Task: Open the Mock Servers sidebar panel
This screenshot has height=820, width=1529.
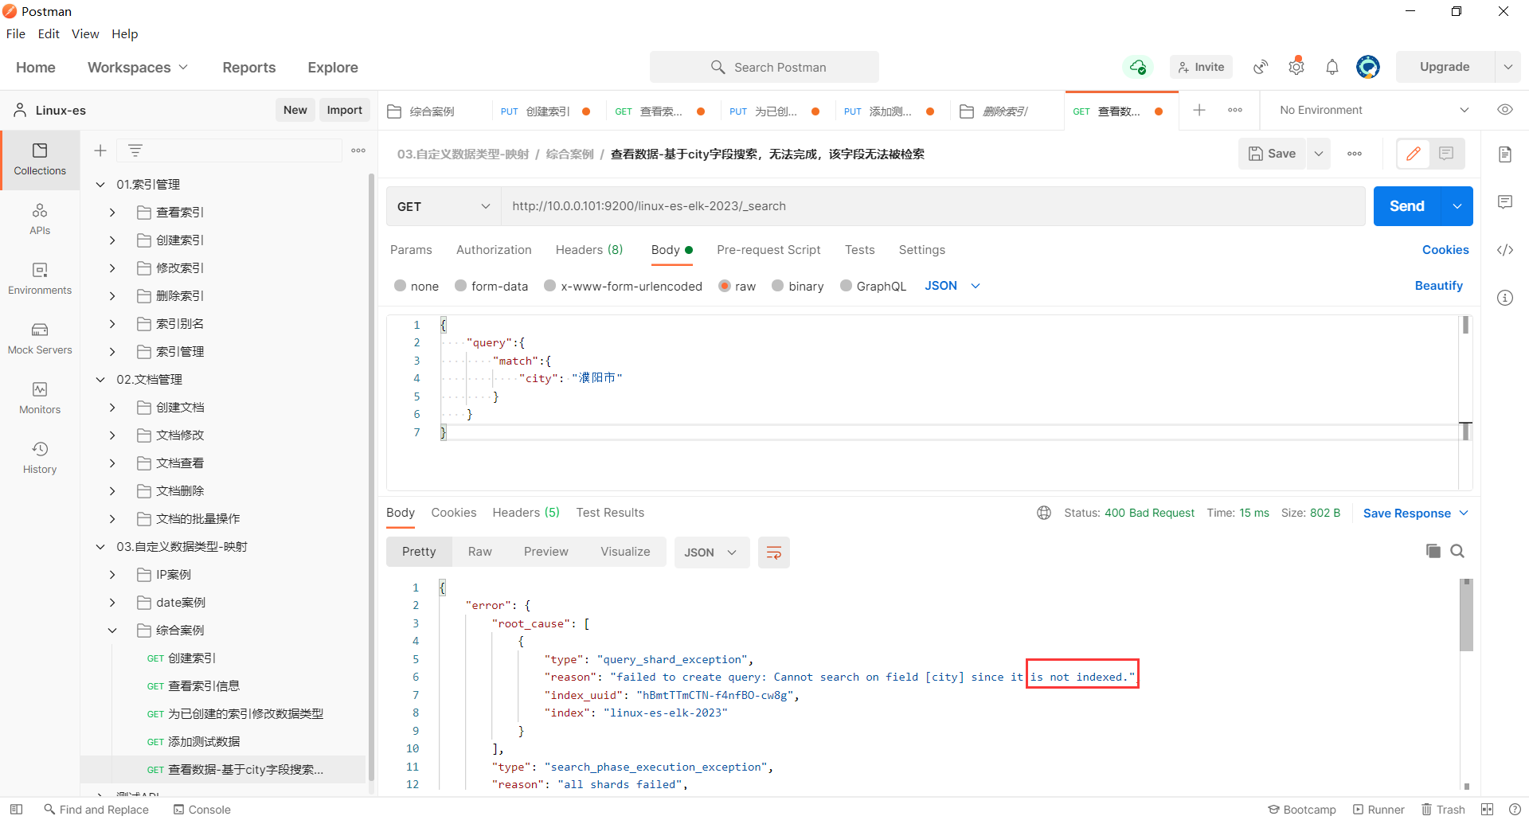Action: pyautogui.click(x=40, y=339)
